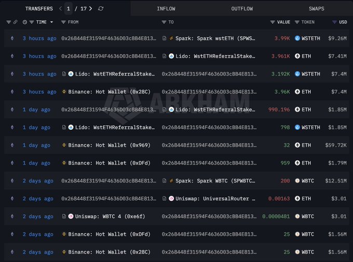Switch to the SWAPS tab
Screen dimensions: 353x262
(316, 8)
